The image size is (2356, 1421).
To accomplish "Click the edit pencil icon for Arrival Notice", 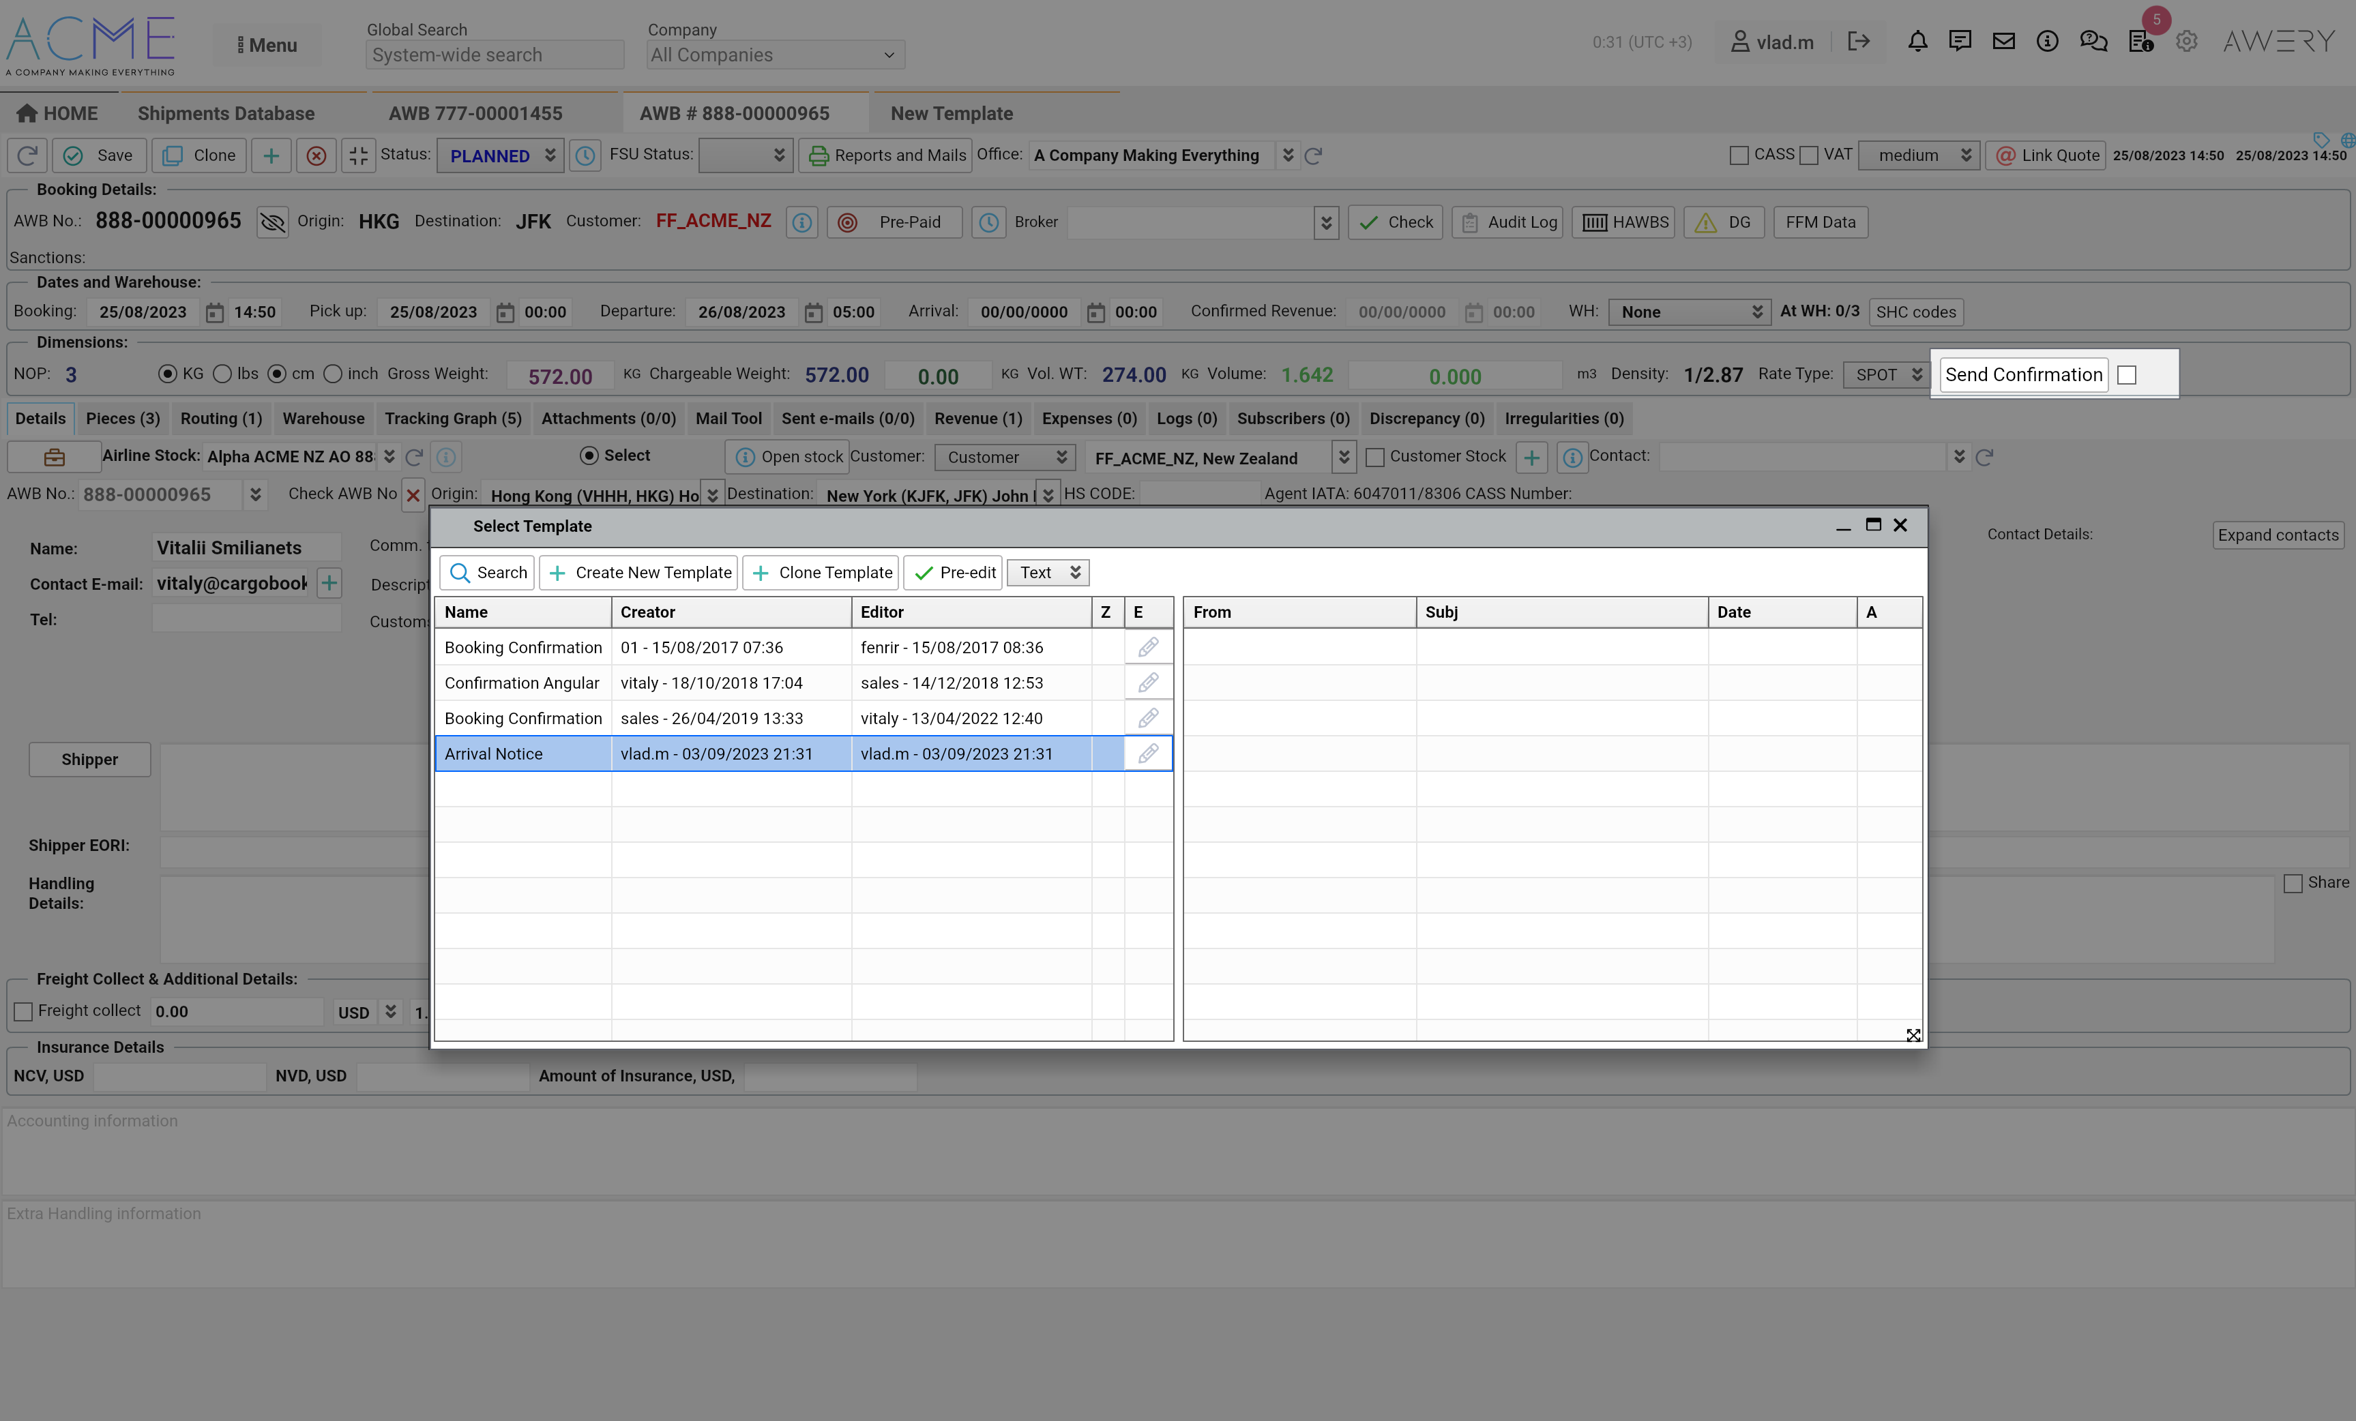I will click(1147, 754).
